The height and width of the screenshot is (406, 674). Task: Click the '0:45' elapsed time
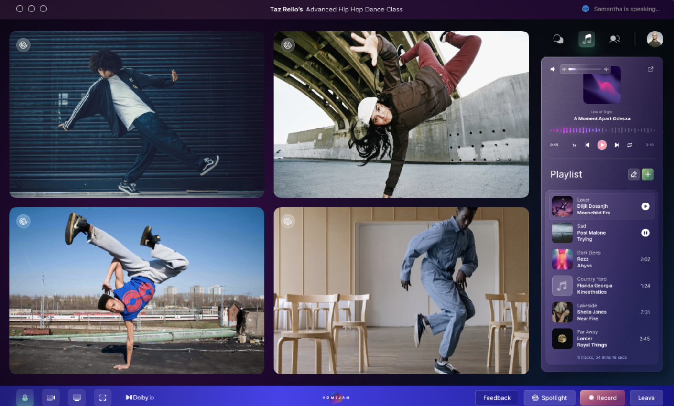(554, 145)
